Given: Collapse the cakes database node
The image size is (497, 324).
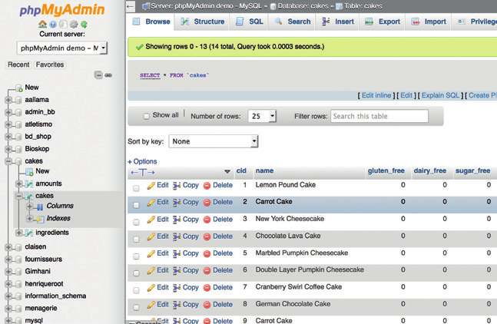Looking at the screenshot, I should point(8,161).
